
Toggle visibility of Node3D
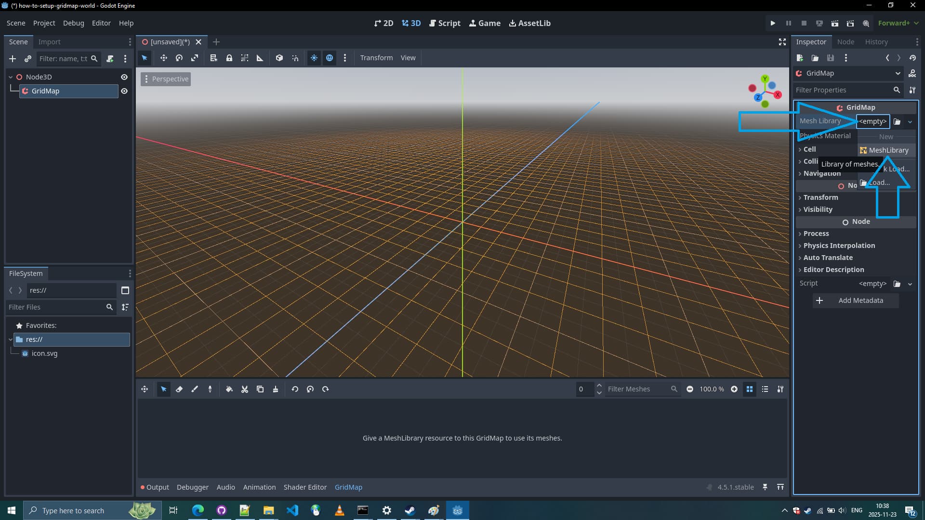point(124,77)
